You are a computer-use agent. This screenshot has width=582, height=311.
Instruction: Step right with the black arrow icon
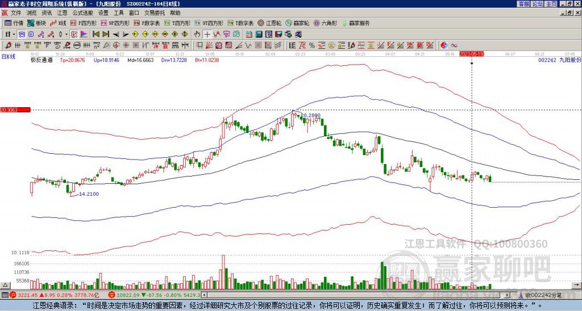126,35
